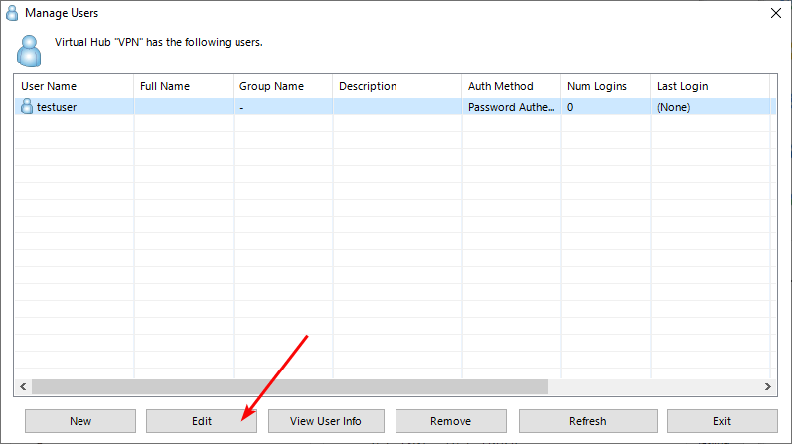Open View User Info
Image resolution: width=792 pixels, height=444 pixels.
pyautogui.click(x=325, y=421)
